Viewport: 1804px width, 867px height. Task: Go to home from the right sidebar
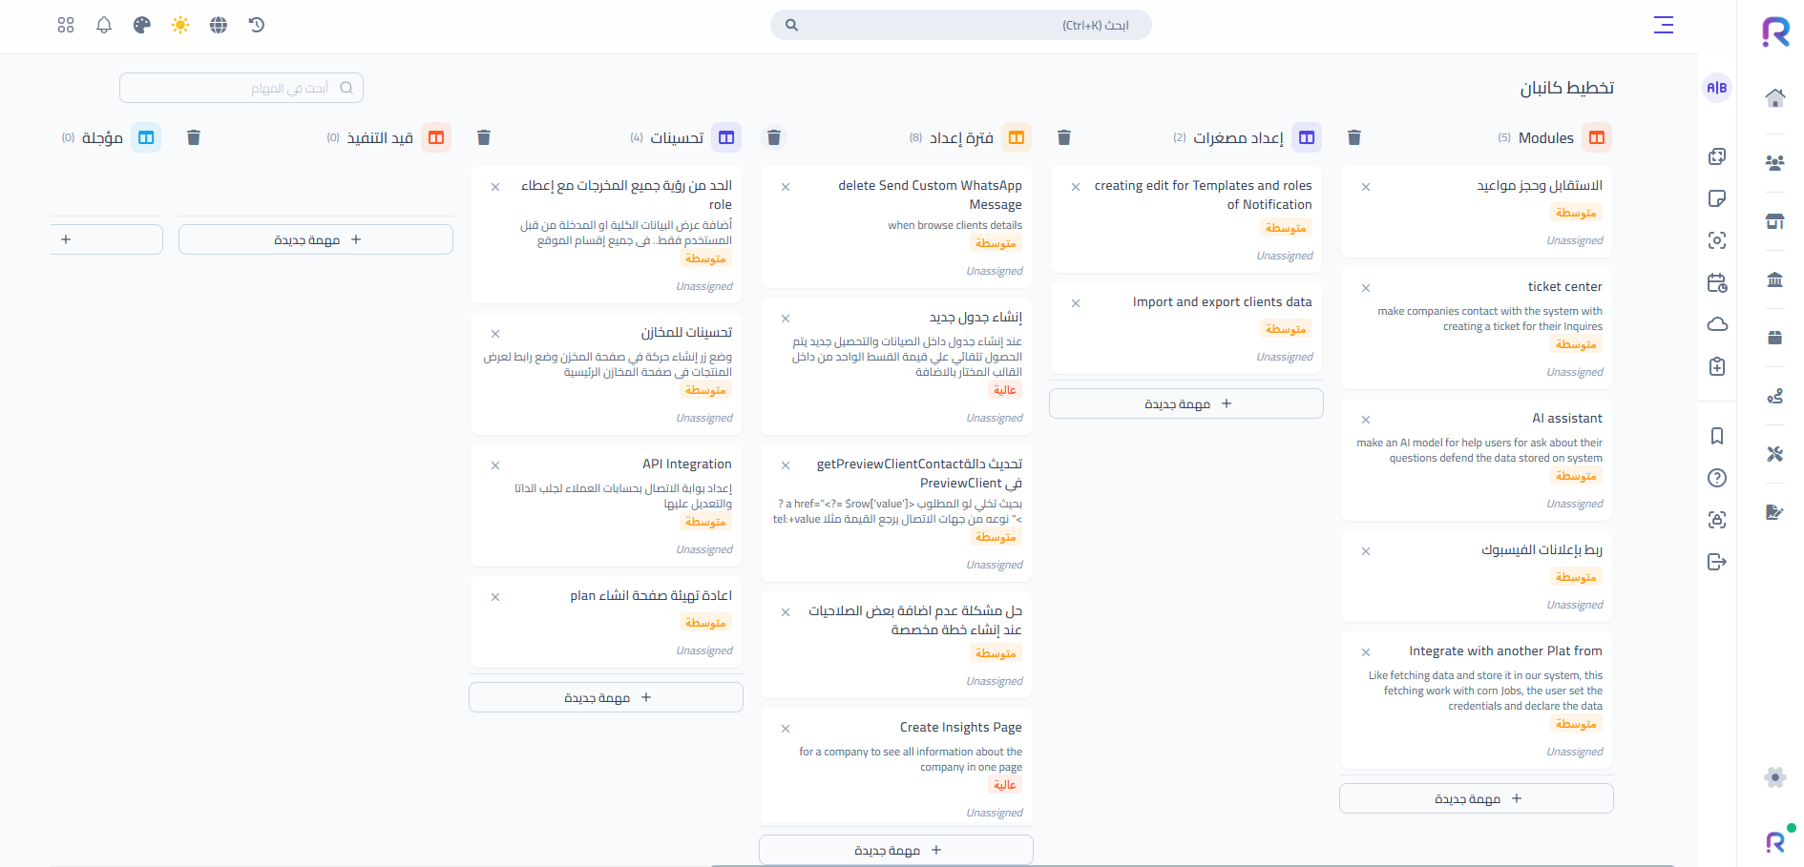(1774, 97)
